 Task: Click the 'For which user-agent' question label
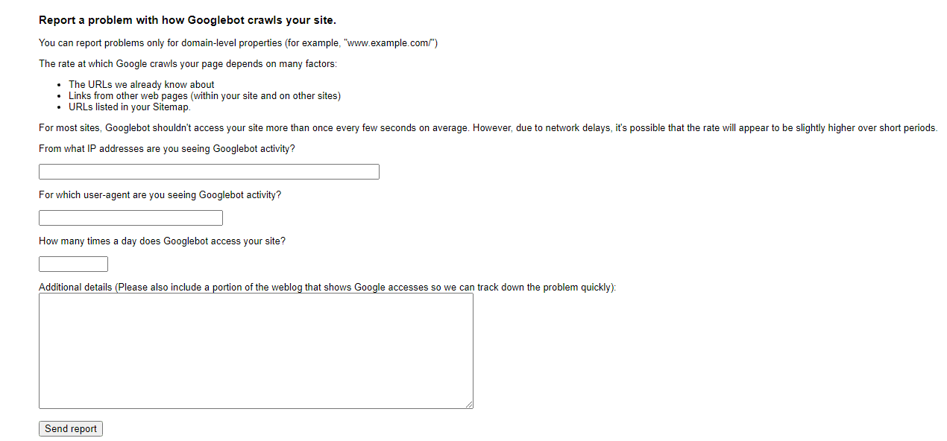coord(160,195)
